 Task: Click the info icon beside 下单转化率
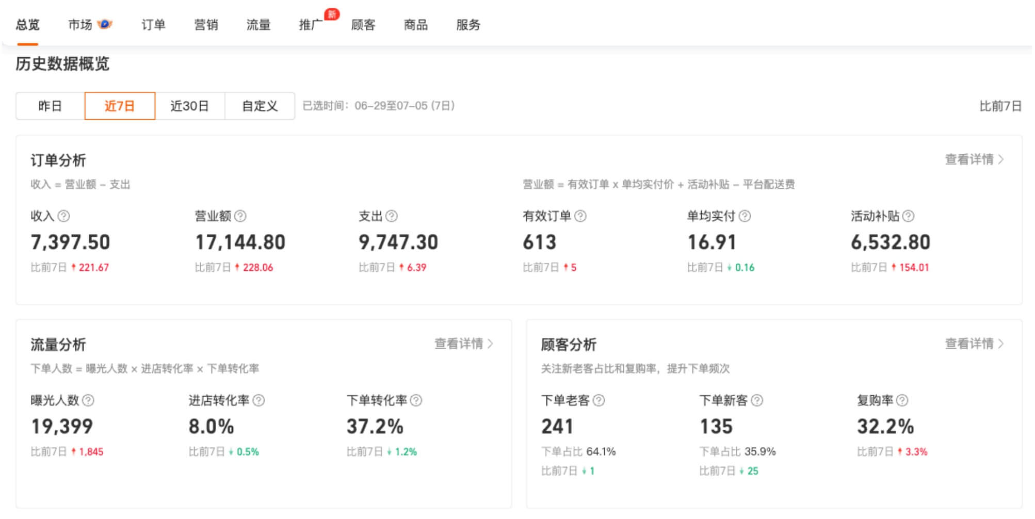click(x=416, y=400)
